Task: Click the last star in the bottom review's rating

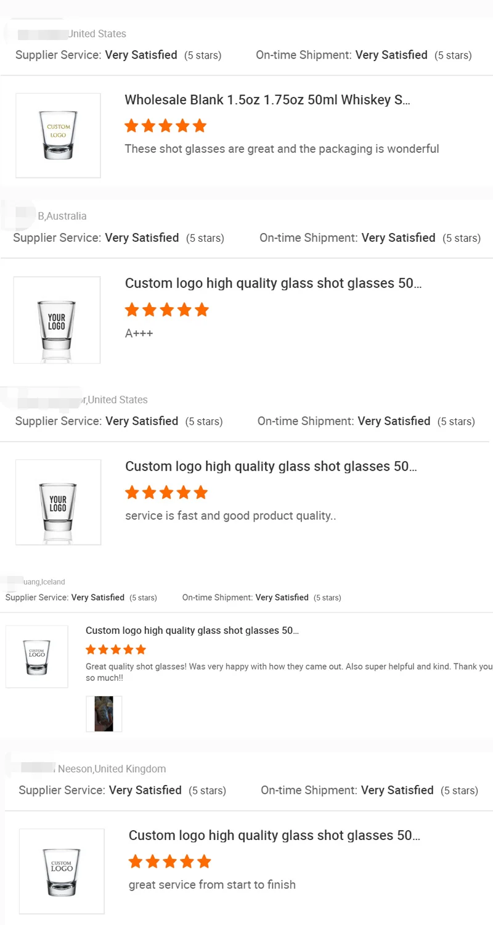Action: tap(204, 861)
